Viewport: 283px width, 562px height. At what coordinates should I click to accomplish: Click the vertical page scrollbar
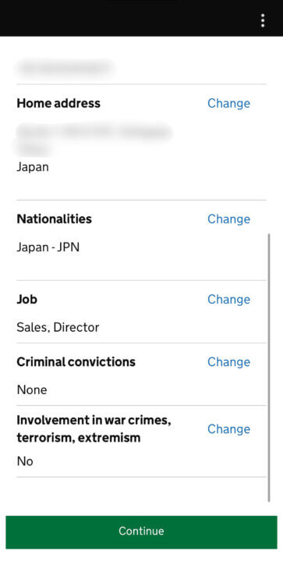pos(269,368)
